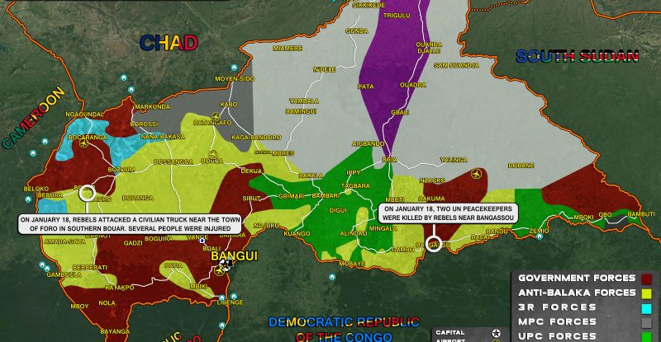The width and height of the screenshot is (661, 342).
Task: Click the MPC Forces gray swatch
Action: pyautogui.click(x=648, y=321)
